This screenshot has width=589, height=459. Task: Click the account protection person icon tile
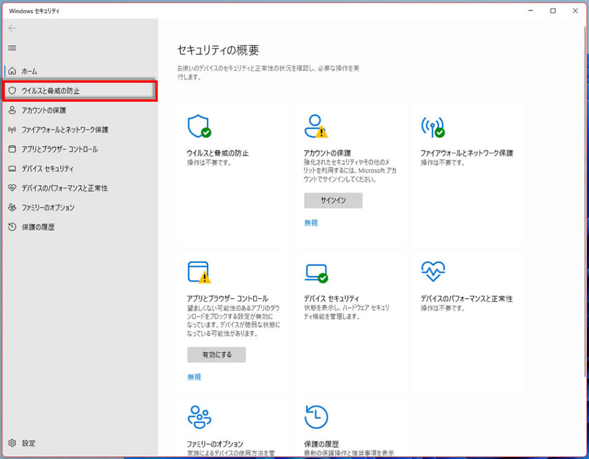(315, 126)
